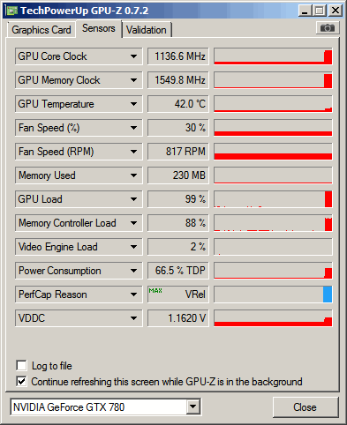
Task: Click the VDDC value field 1.1620 V
Action: (178, 318)
